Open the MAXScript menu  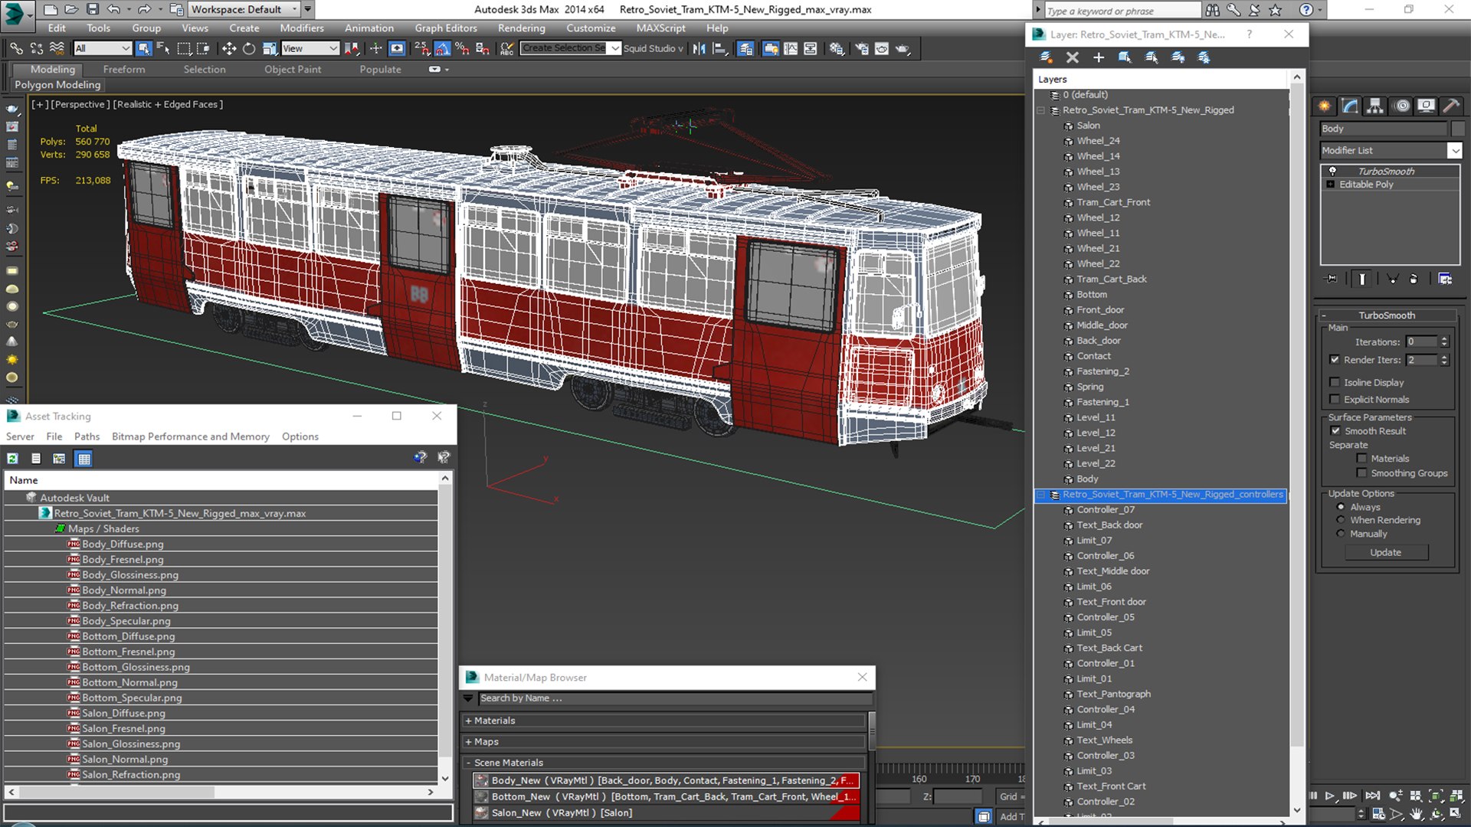[x=660, y=28]
